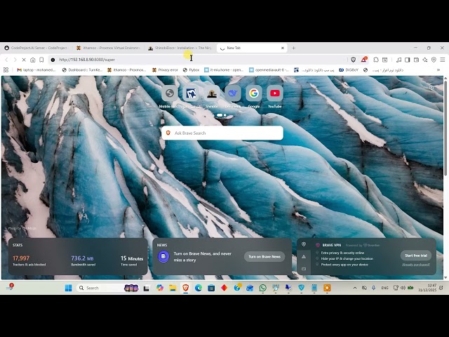
Task: Open the Flybox bookmark
Action: pyautogui.click(x=191, y=70)
